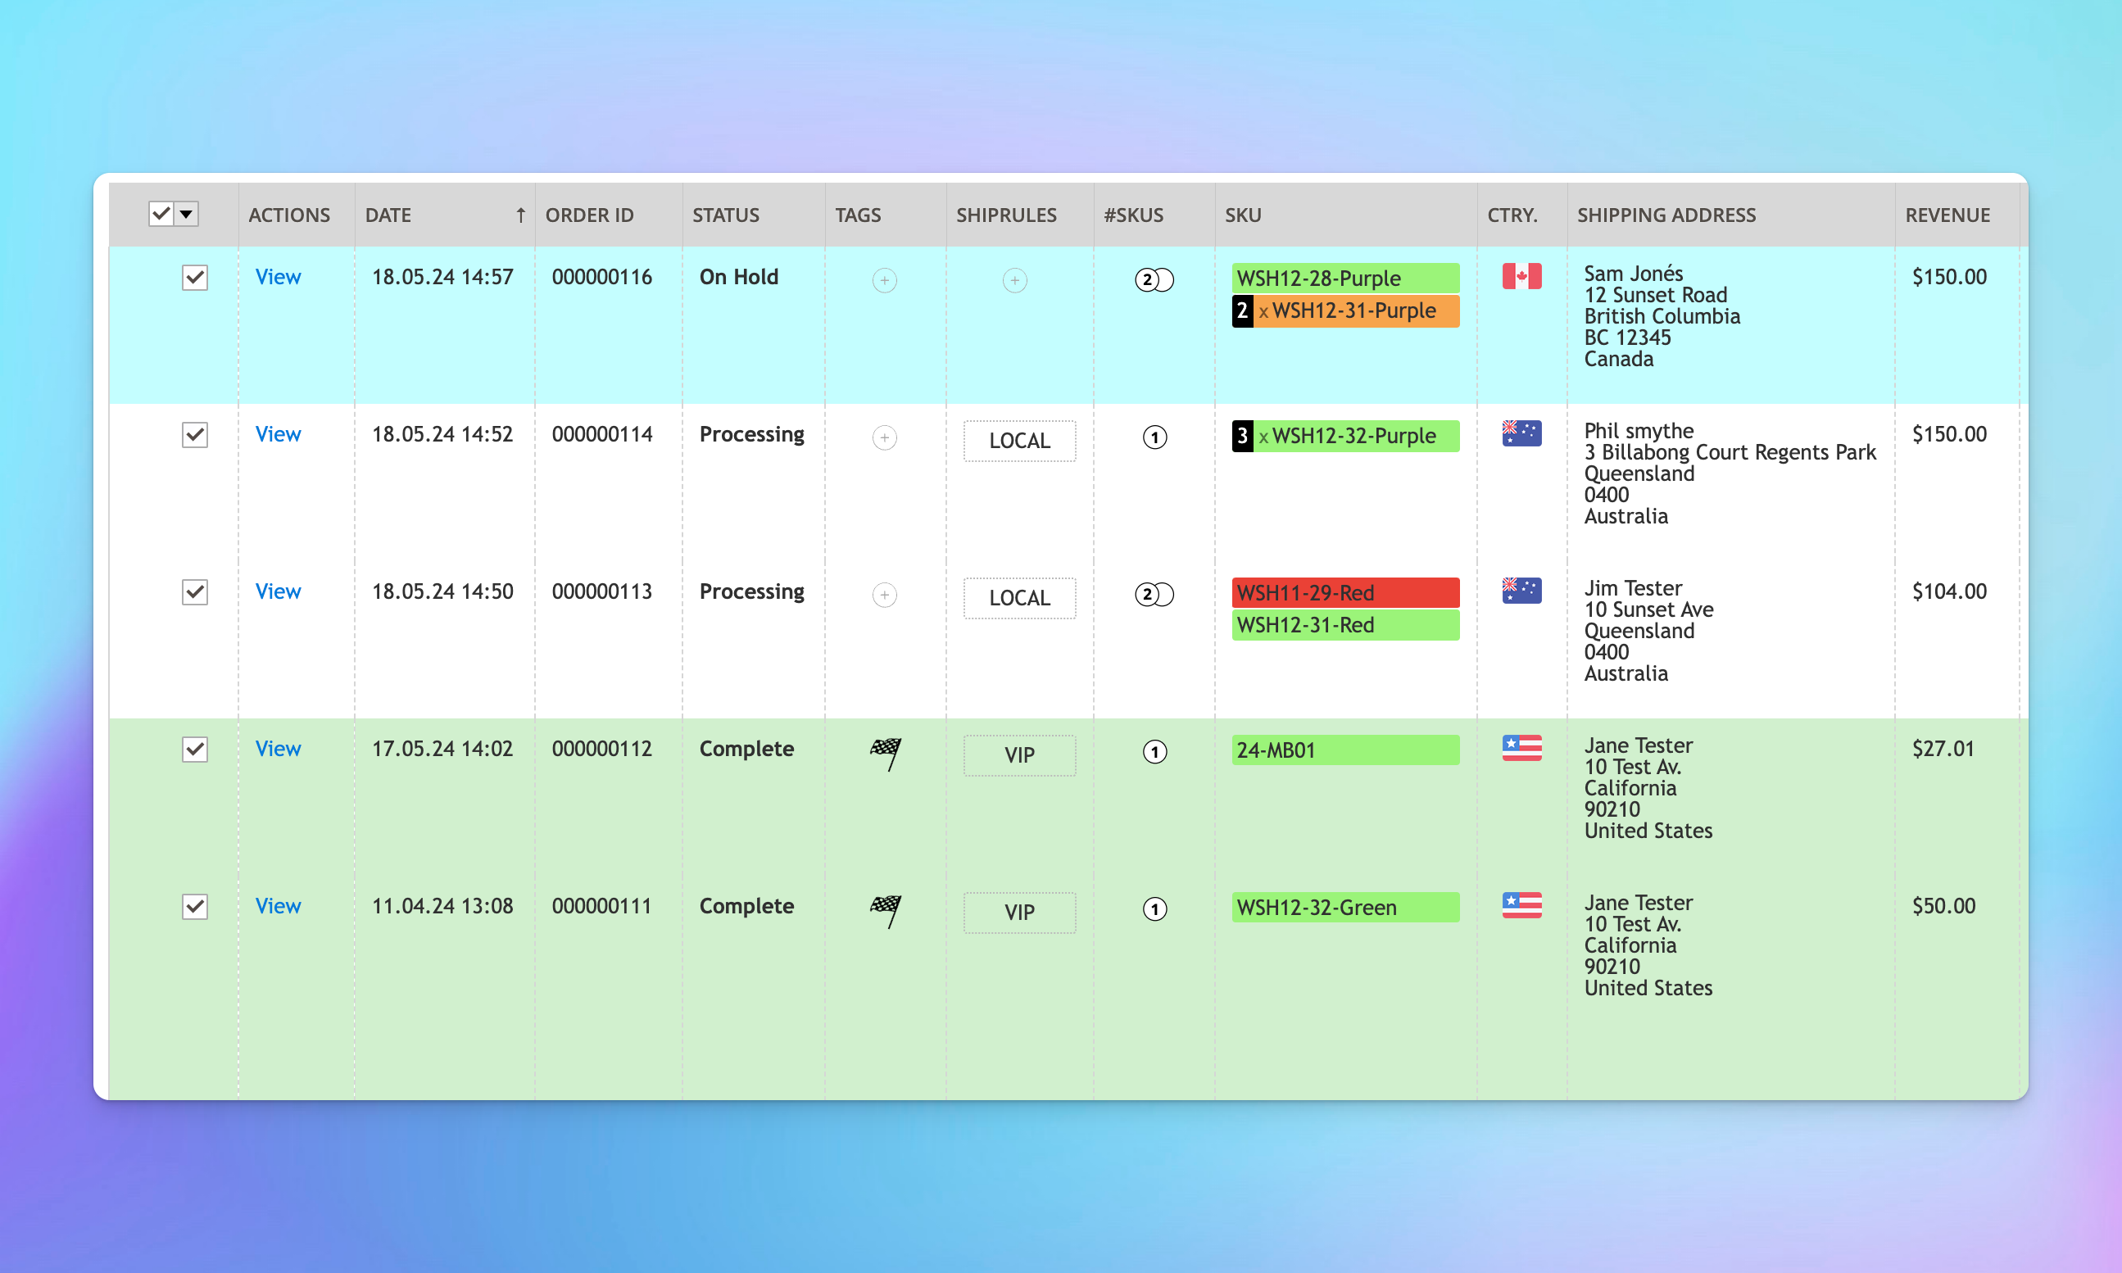This screenshot has width=2122, height=1273.
Task: Click quantity badge 2 on WSH12-31-Purple
Action: point(1242,310)
